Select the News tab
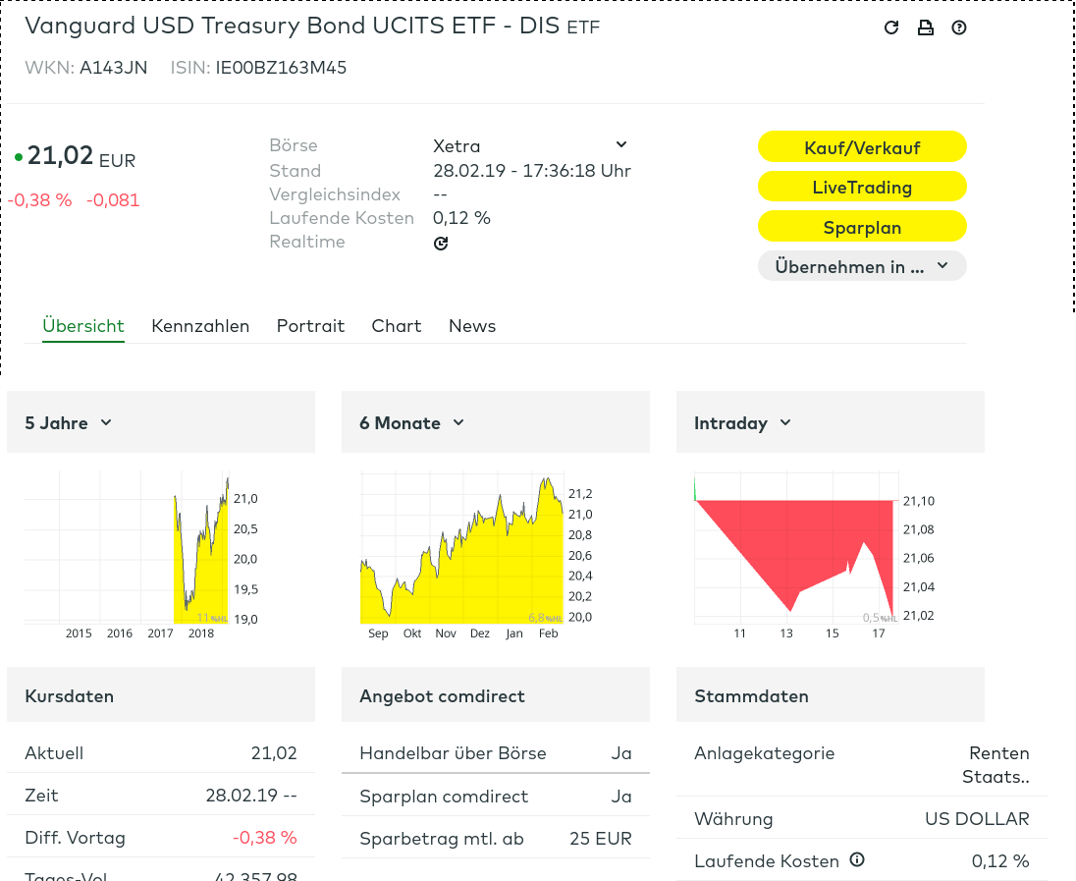The image size is (1076, 881). click(x=472, y=326)
